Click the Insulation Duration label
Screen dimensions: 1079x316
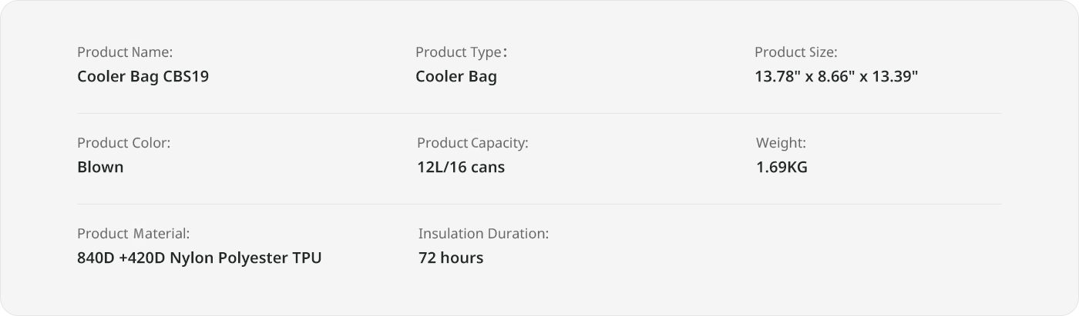click(483, 234)
